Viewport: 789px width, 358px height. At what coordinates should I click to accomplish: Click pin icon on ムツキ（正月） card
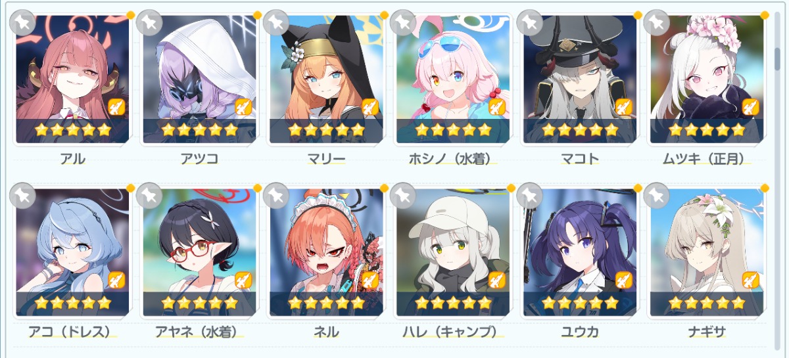656,22
